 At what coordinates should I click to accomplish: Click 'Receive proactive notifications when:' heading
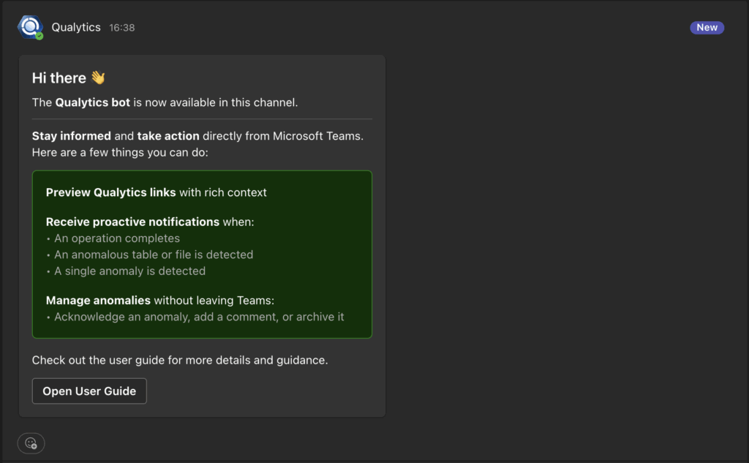150,222
